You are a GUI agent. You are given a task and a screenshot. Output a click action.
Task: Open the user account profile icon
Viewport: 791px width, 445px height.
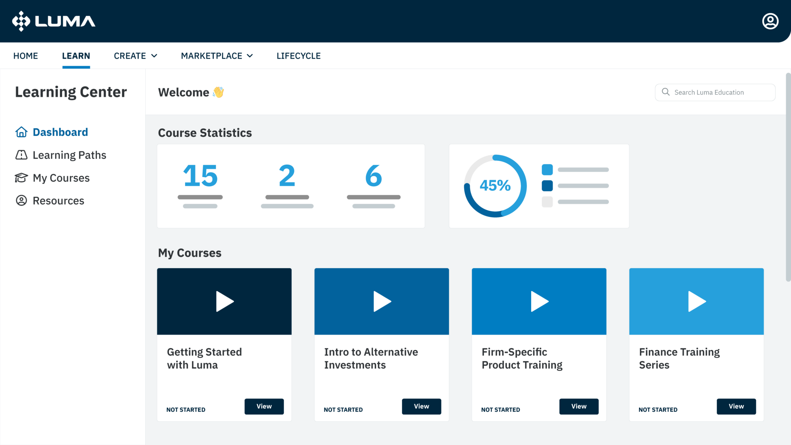tap(770, 21)
